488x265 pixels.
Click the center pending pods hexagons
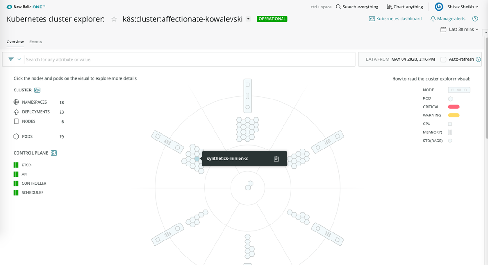pos(249,185)
